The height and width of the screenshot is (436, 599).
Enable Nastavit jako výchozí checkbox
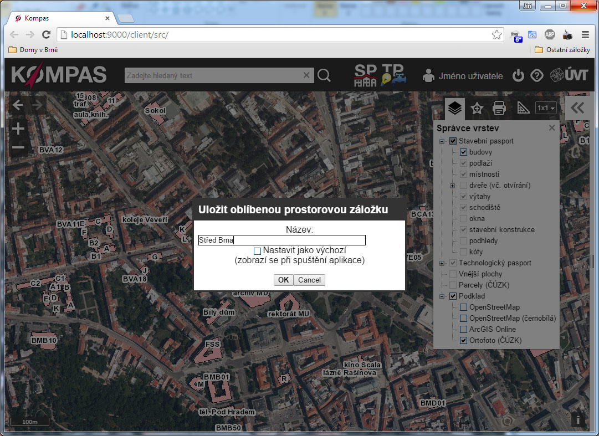[x=258, y=251]
